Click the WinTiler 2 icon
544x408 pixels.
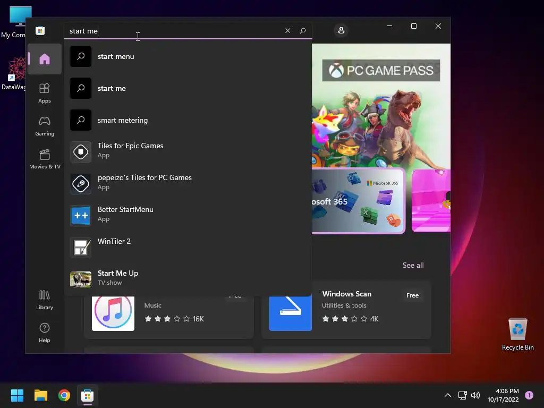[81, 248]
